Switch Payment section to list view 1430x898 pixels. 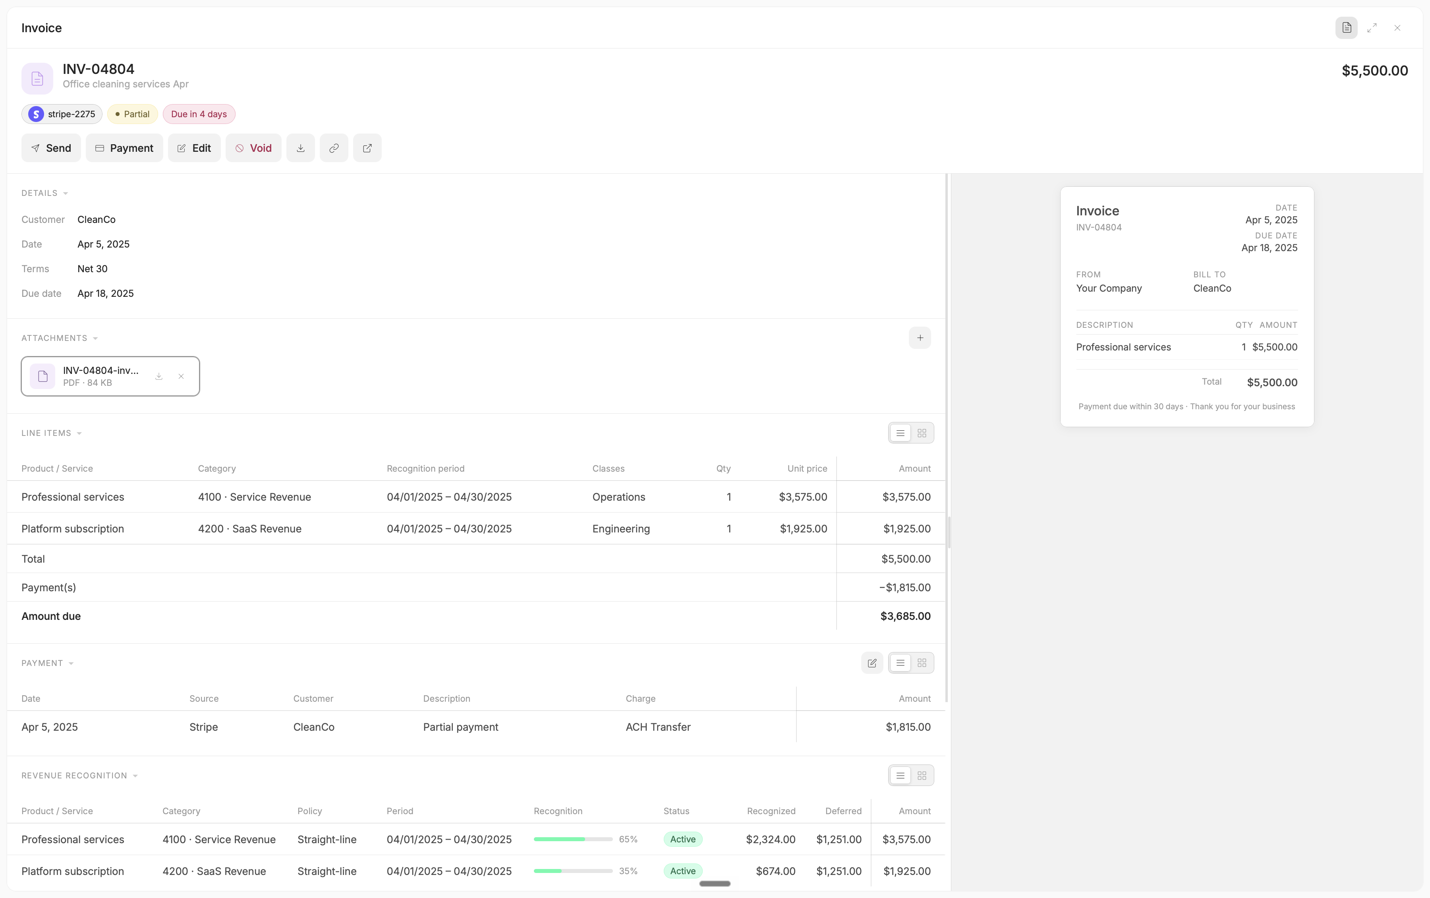[x=900, y=663]
